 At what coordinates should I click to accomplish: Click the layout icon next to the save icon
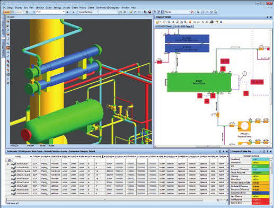click(154, 12)
